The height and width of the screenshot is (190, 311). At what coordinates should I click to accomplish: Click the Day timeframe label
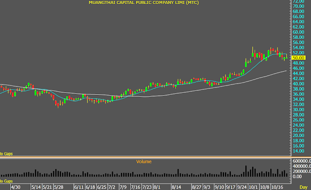303,187
